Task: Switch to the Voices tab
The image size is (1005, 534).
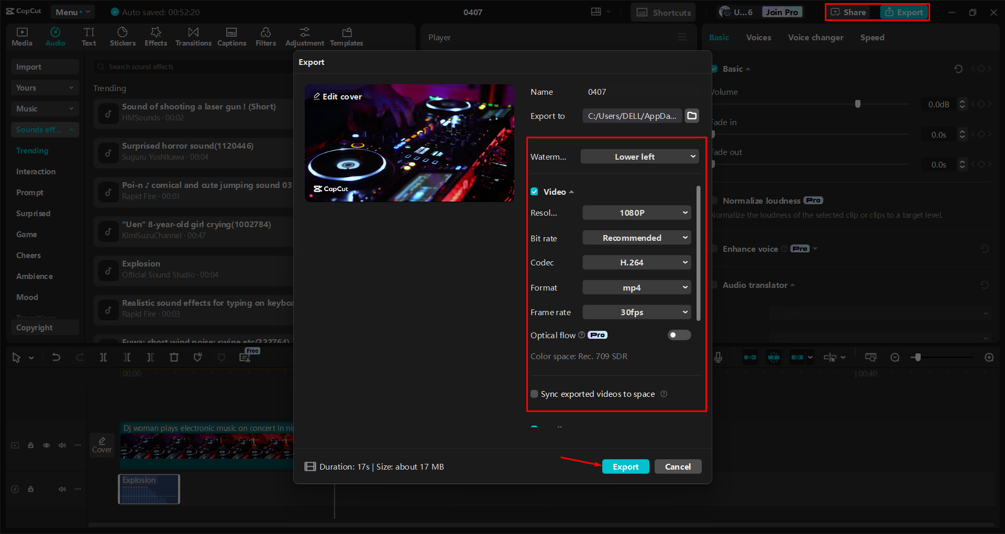Action: [x=758, y=37]
